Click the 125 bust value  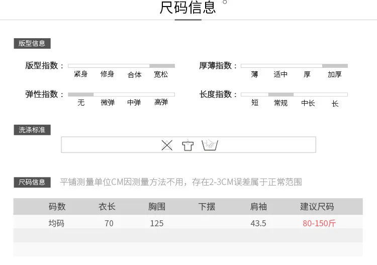point(157,223)
